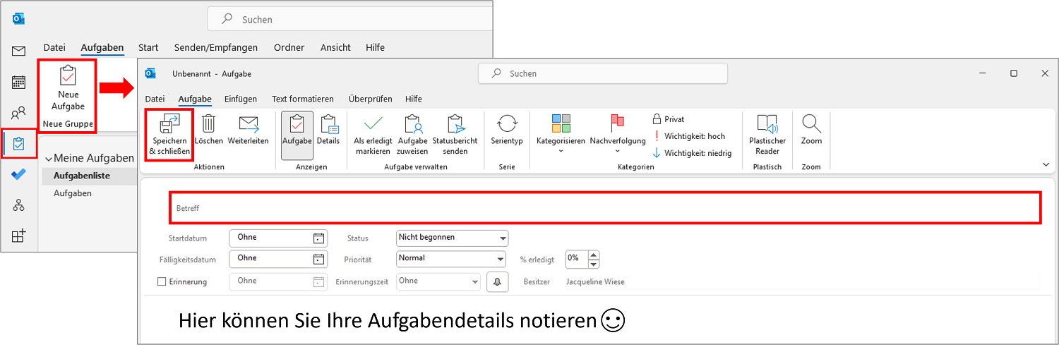Viewport: 1059px width, 347px height.
Task: Open Hilfe tab in main window
Action: pyautogui.click(x=375, y=47)
